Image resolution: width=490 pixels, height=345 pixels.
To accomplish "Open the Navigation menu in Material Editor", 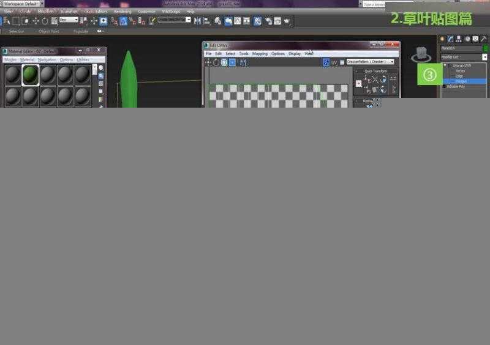I will [47, 59].
